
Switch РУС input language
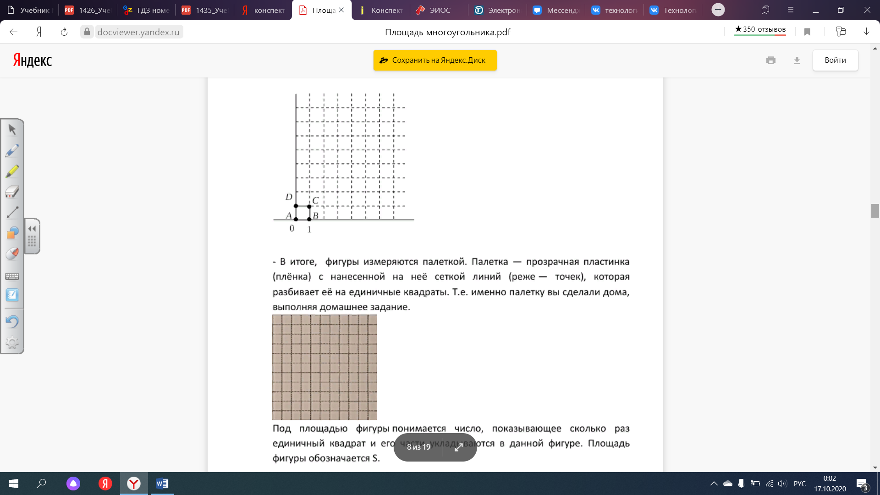click(800, 484)
